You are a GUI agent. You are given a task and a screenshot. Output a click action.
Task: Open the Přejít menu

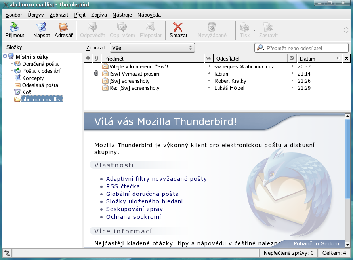coord(80,15)
